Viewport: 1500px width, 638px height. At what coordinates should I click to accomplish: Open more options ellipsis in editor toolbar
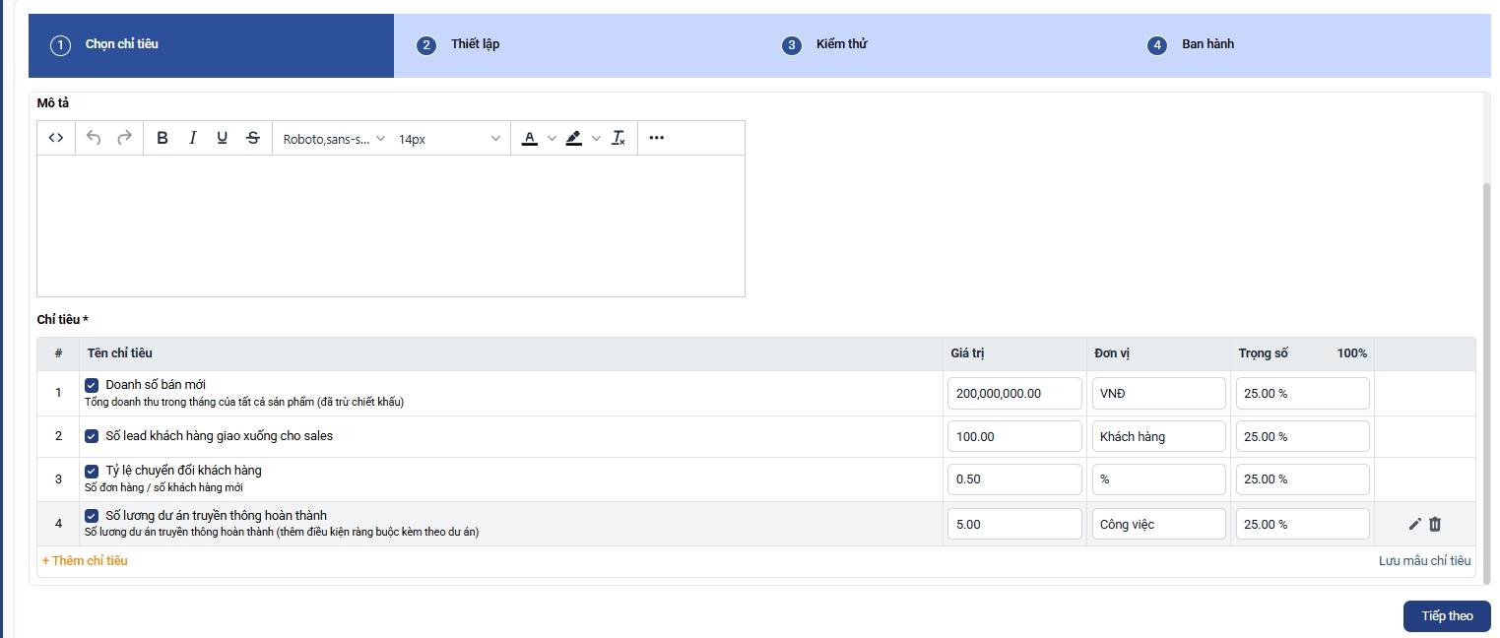[x=657, y=139]
